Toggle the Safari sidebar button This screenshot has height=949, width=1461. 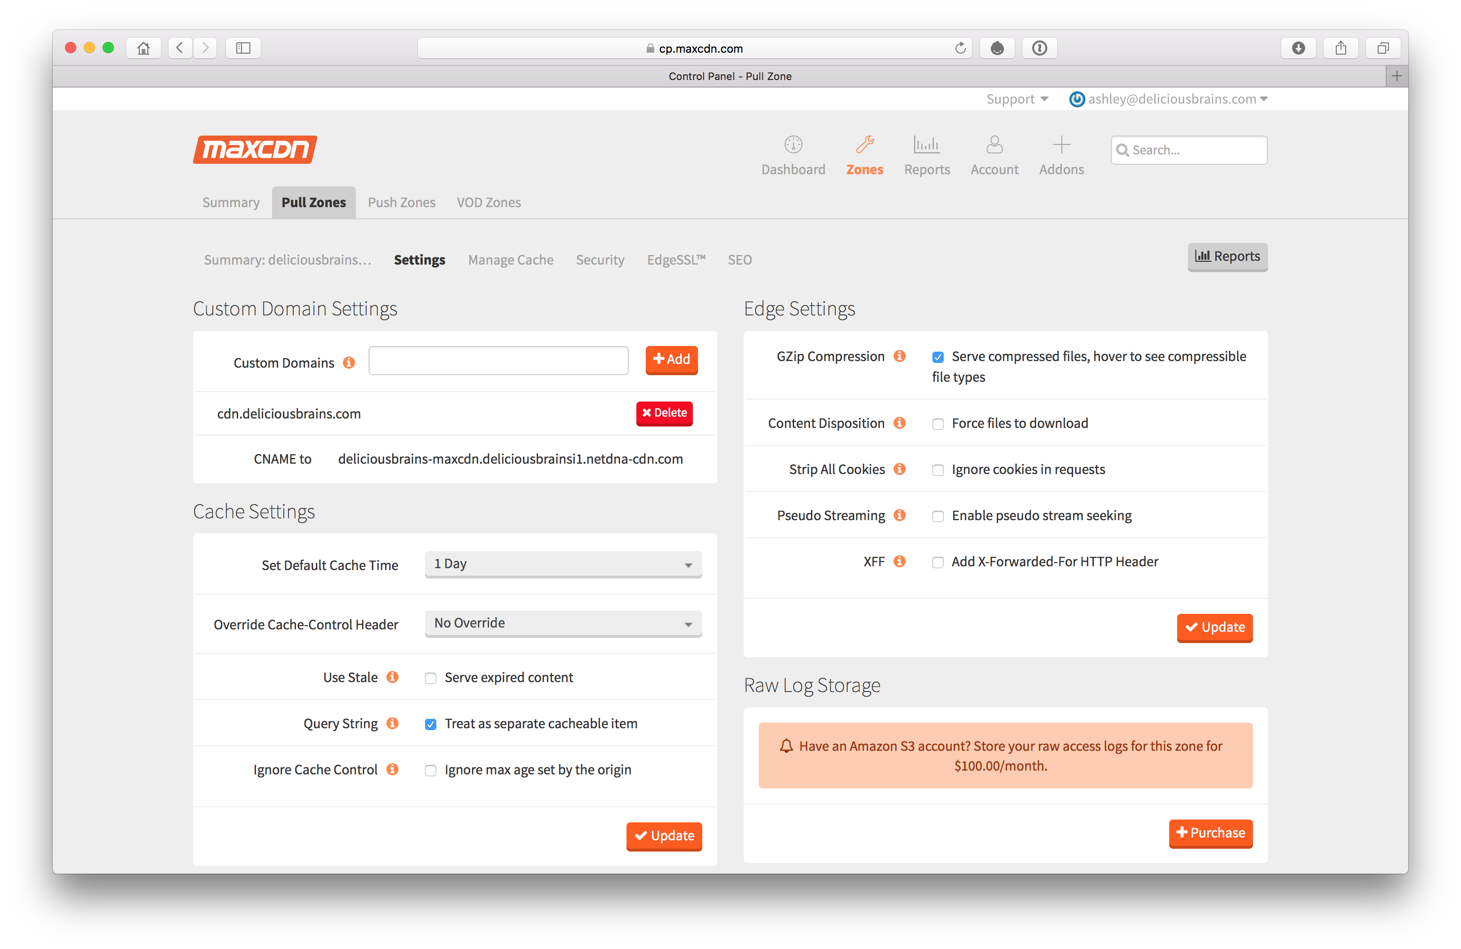(243, 48)
